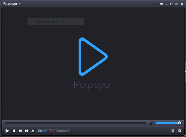Click the large blue play logo

93,57
